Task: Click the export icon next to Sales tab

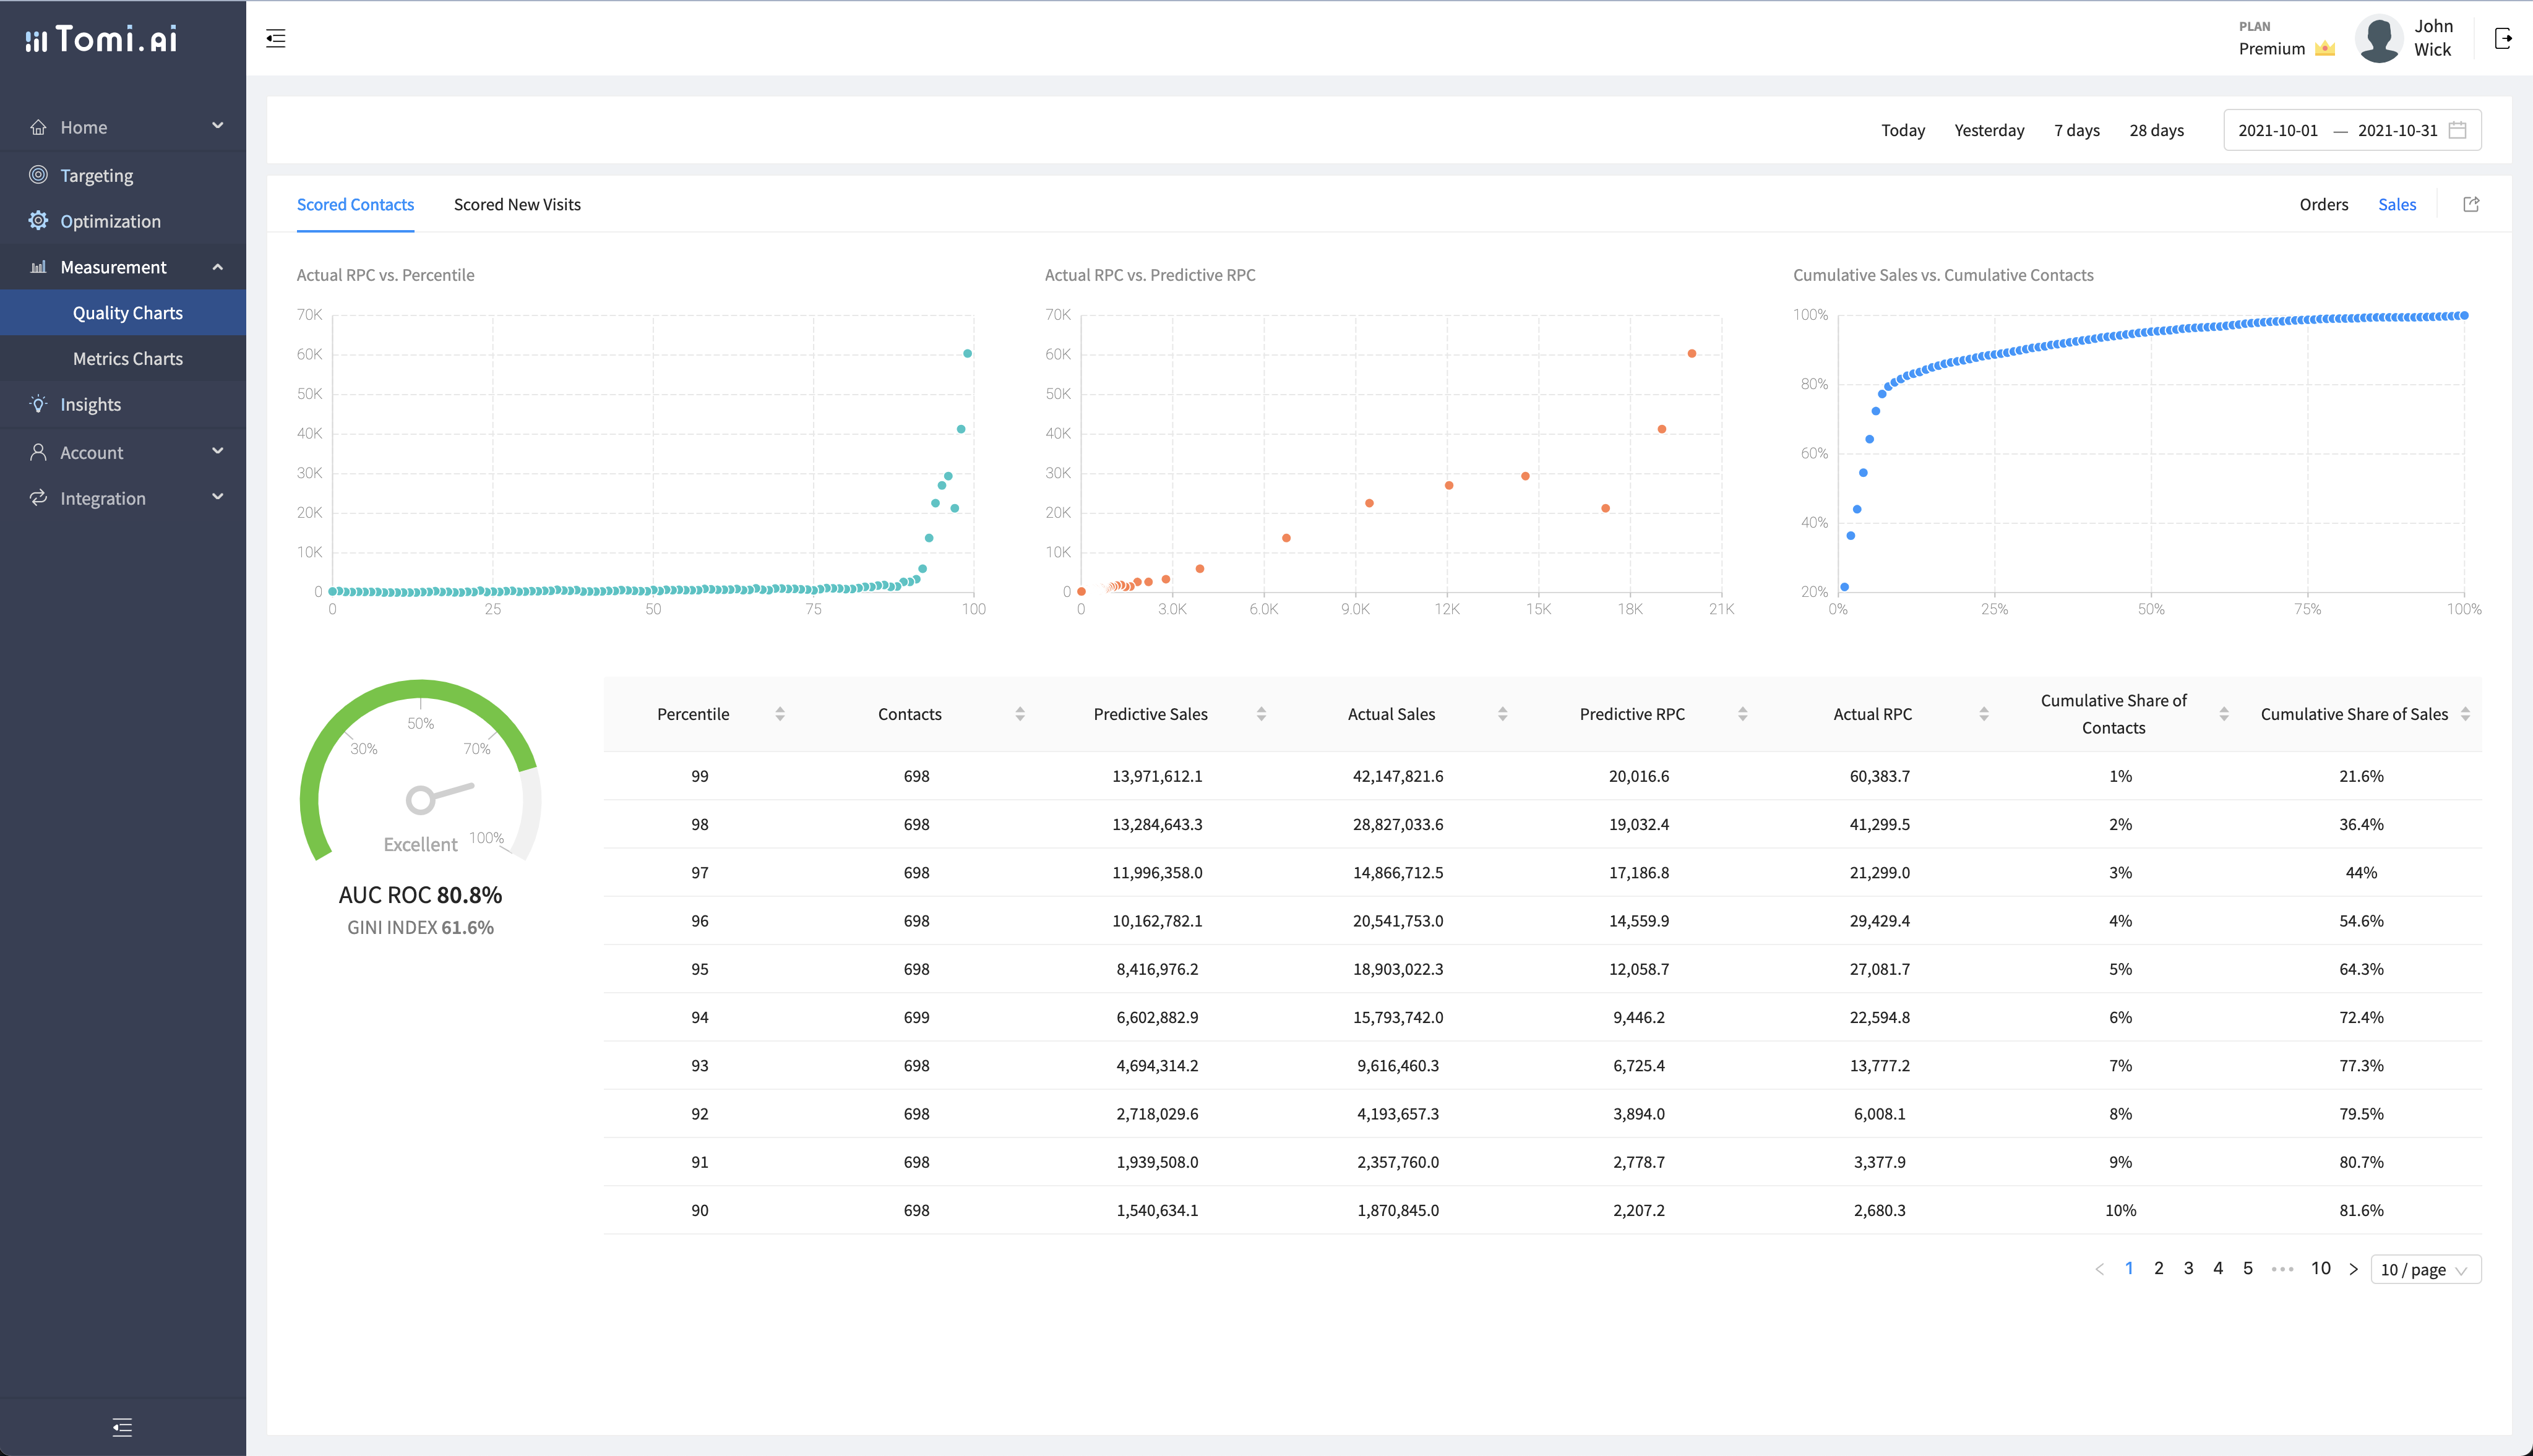Action: [2471, 204]
